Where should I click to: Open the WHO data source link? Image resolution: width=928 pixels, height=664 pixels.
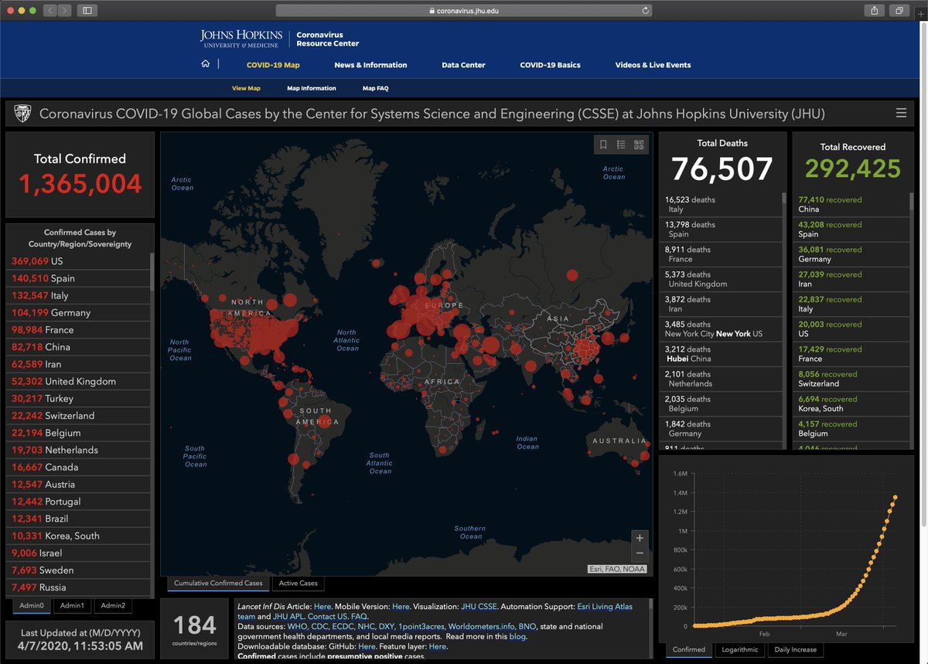[297, 626]
